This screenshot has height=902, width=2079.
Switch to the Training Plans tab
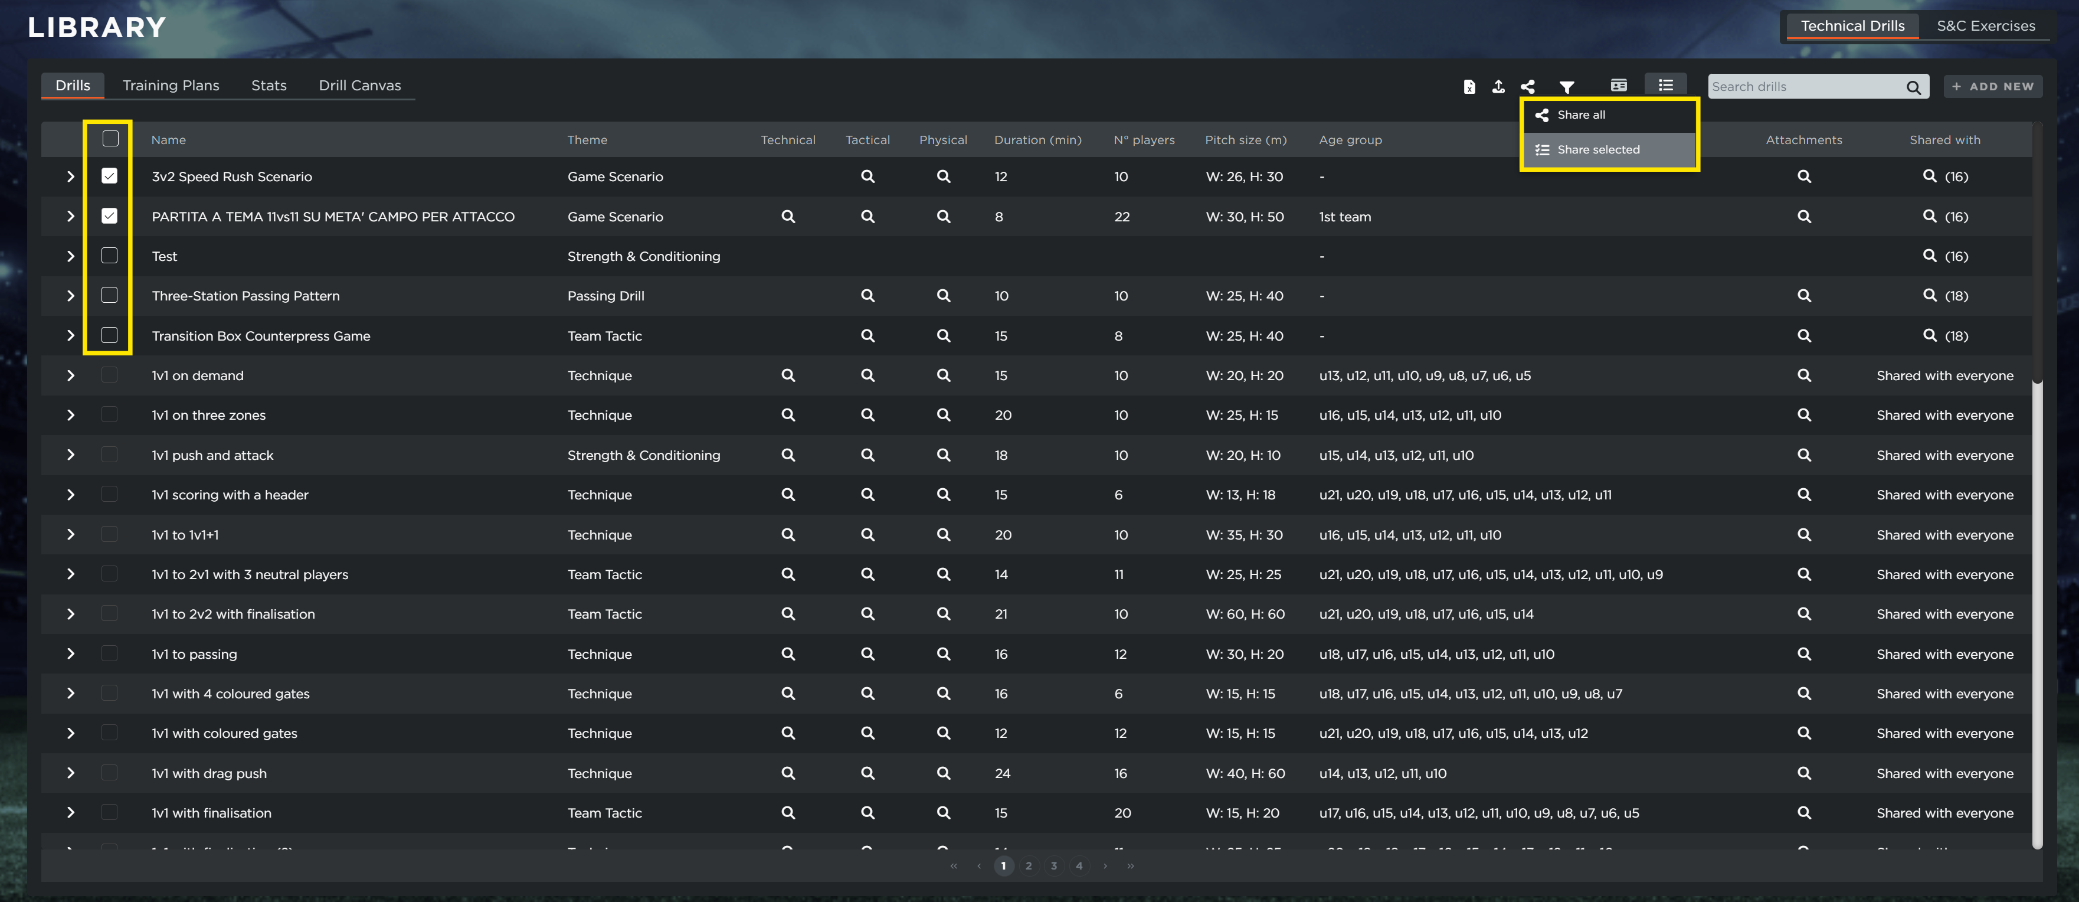click(x=171, y=86)
